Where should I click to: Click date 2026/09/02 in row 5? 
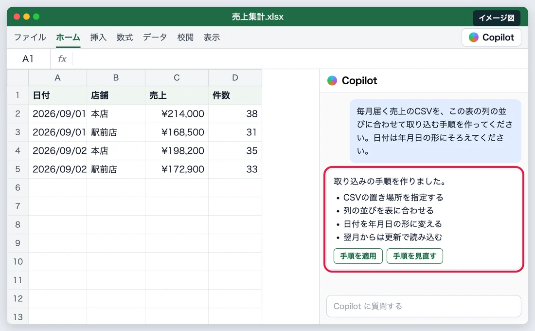pyautogui.click(x=58, y=169)
